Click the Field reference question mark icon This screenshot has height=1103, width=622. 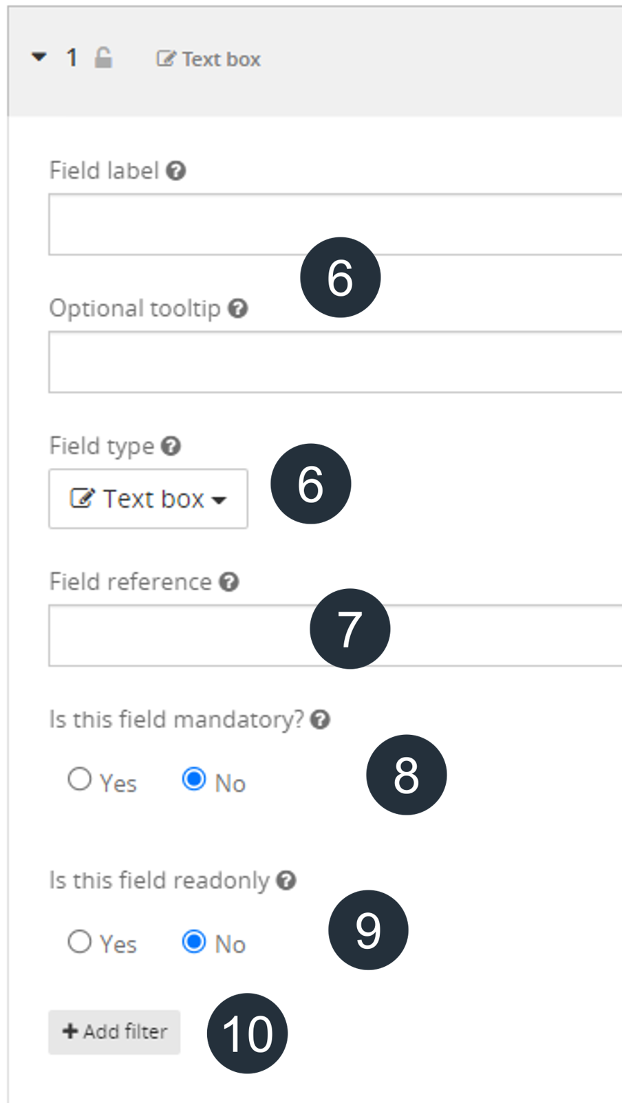coord(229,582)
